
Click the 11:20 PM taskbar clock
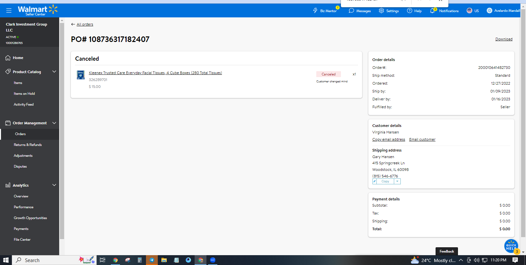(x=498, y=260)
